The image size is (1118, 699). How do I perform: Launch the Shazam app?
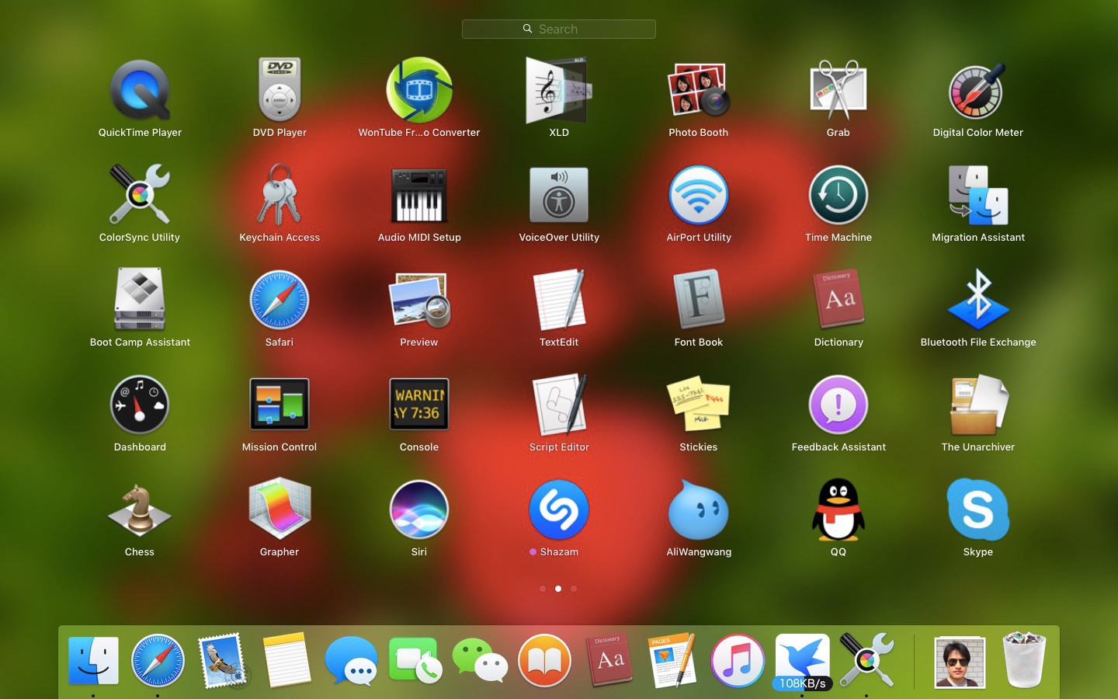pos(559,510)
